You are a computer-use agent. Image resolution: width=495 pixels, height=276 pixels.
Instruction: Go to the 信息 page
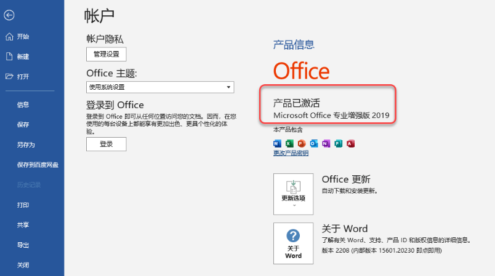tap(23, 104)
